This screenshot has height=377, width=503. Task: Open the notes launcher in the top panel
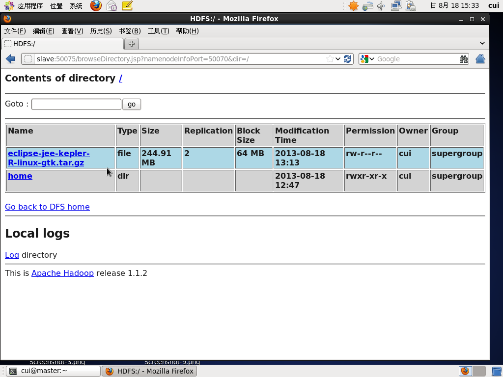(127, 5)
